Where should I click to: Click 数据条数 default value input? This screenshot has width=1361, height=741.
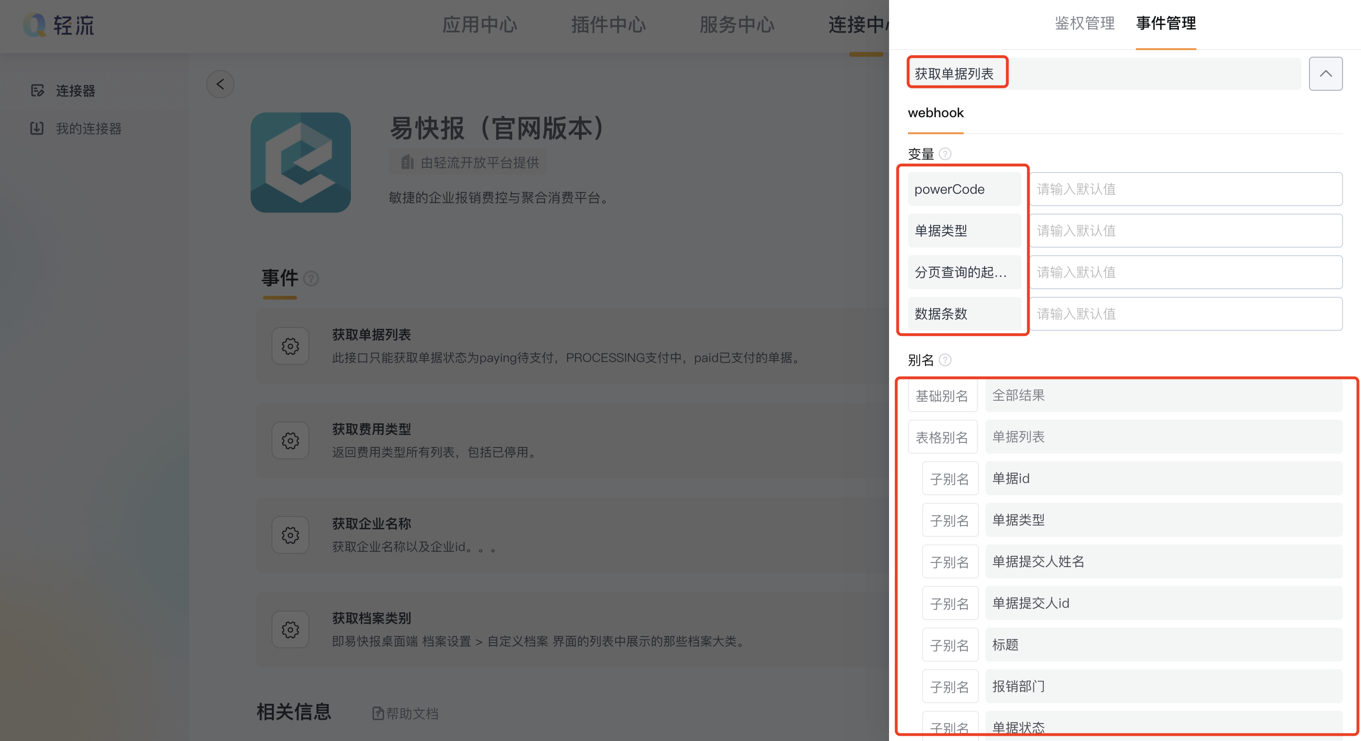1186,314
